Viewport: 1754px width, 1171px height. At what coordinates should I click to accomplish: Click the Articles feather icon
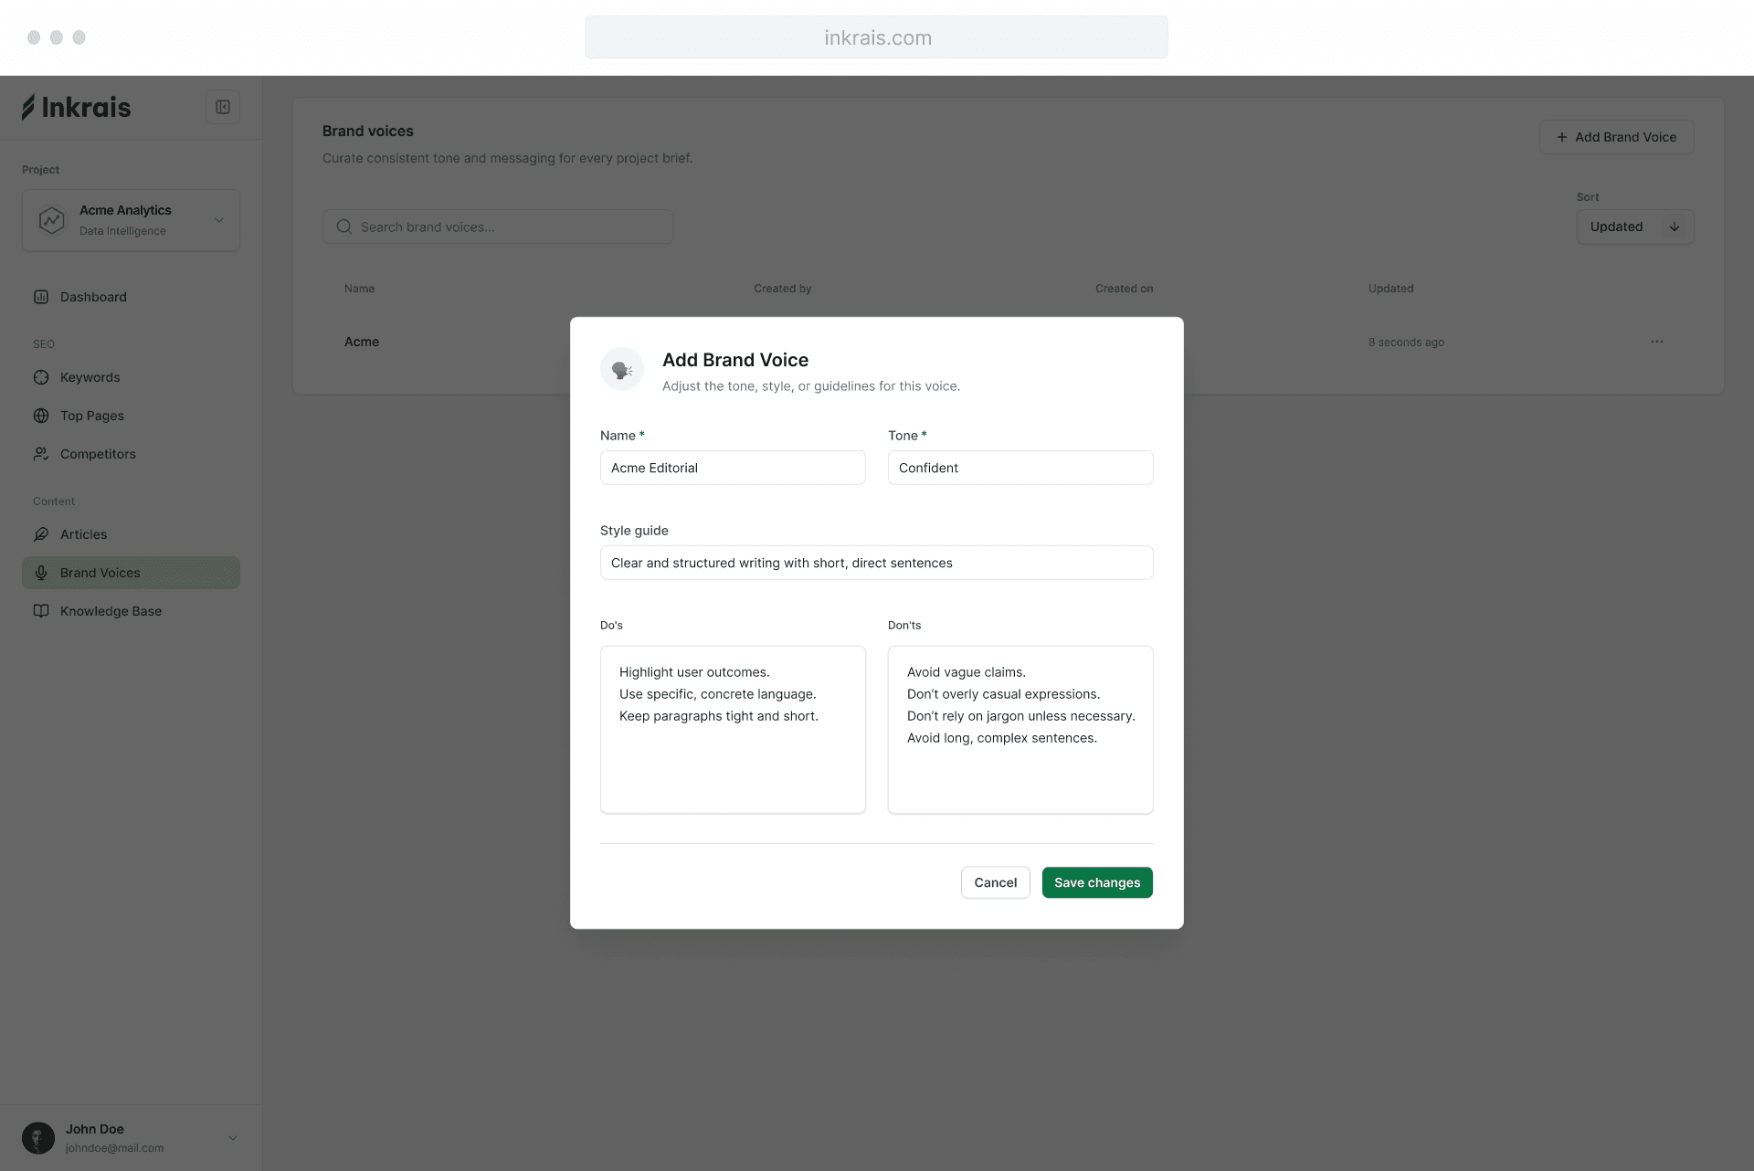[41, 534]
